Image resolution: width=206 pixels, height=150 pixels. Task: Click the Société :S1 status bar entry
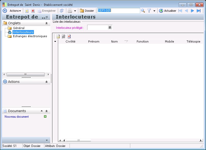pyautogui.click(x=10, y=146)
